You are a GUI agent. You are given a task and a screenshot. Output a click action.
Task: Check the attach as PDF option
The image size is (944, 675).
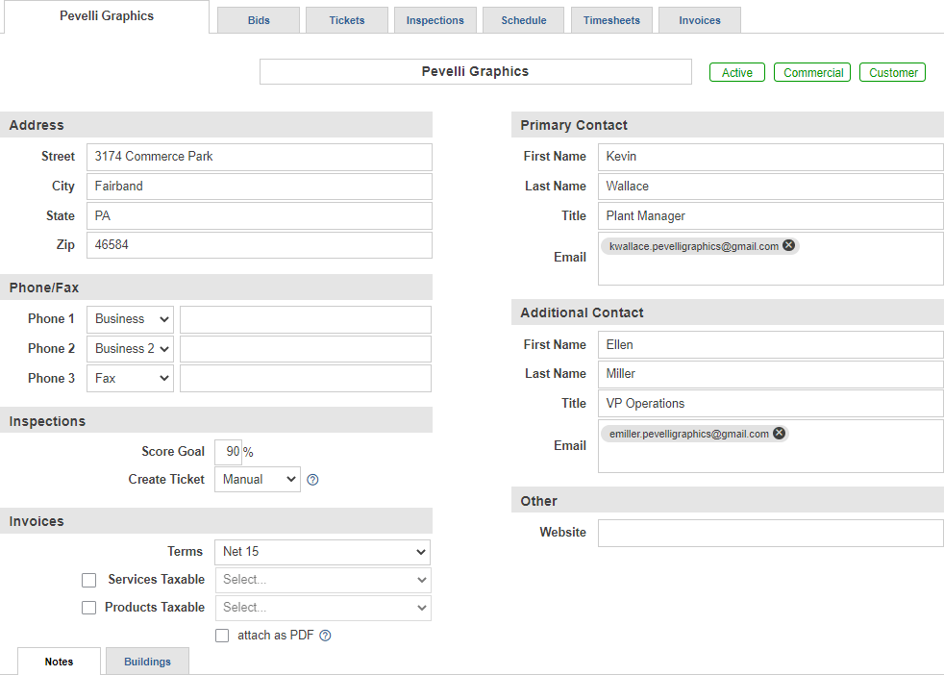tap(222, 636)
